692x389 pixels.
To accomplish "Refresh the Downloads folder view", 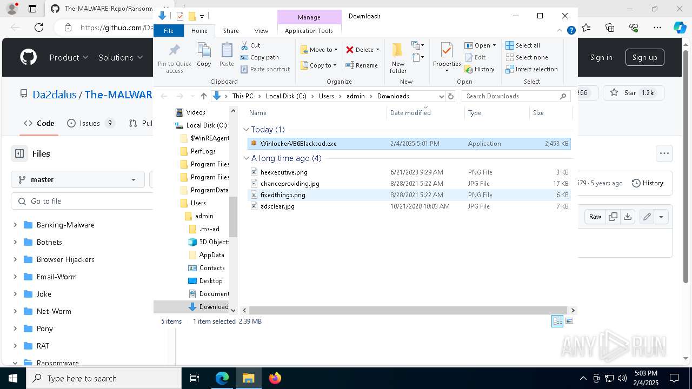I will [x=451, y=96].
